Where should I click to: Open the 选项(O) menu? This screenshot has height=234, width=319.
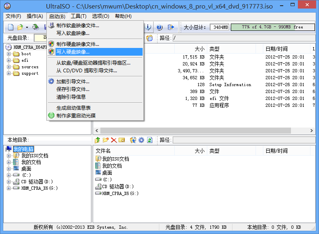pyautogui.click(x=100, y=16)
